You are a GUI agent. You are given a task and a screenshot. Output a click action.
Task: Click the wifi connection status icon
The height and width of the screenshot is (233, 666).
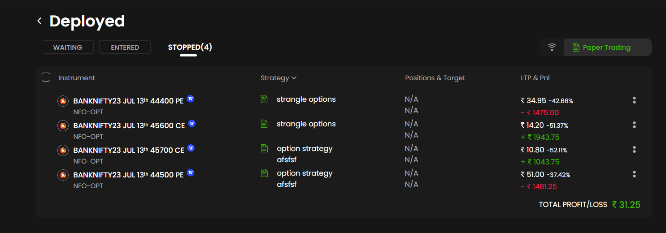click(x=552, y=47)
